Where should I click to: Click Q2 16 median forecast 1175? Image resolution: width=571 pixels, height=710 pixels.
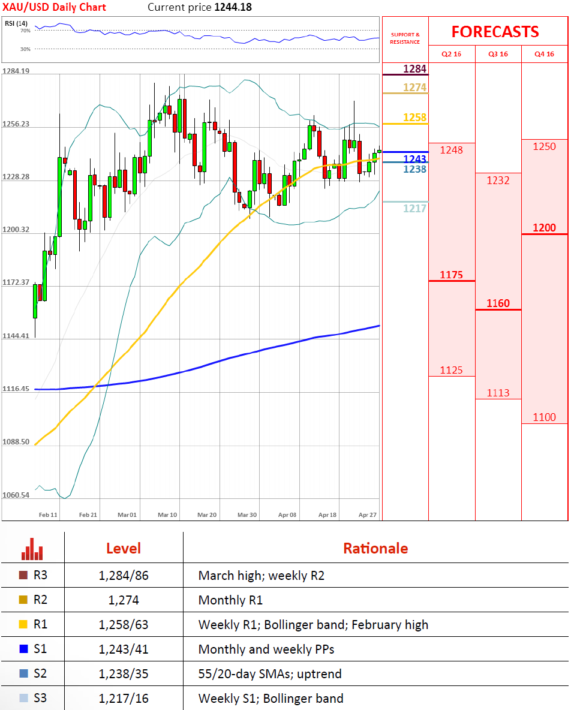[x=452, y=275]
